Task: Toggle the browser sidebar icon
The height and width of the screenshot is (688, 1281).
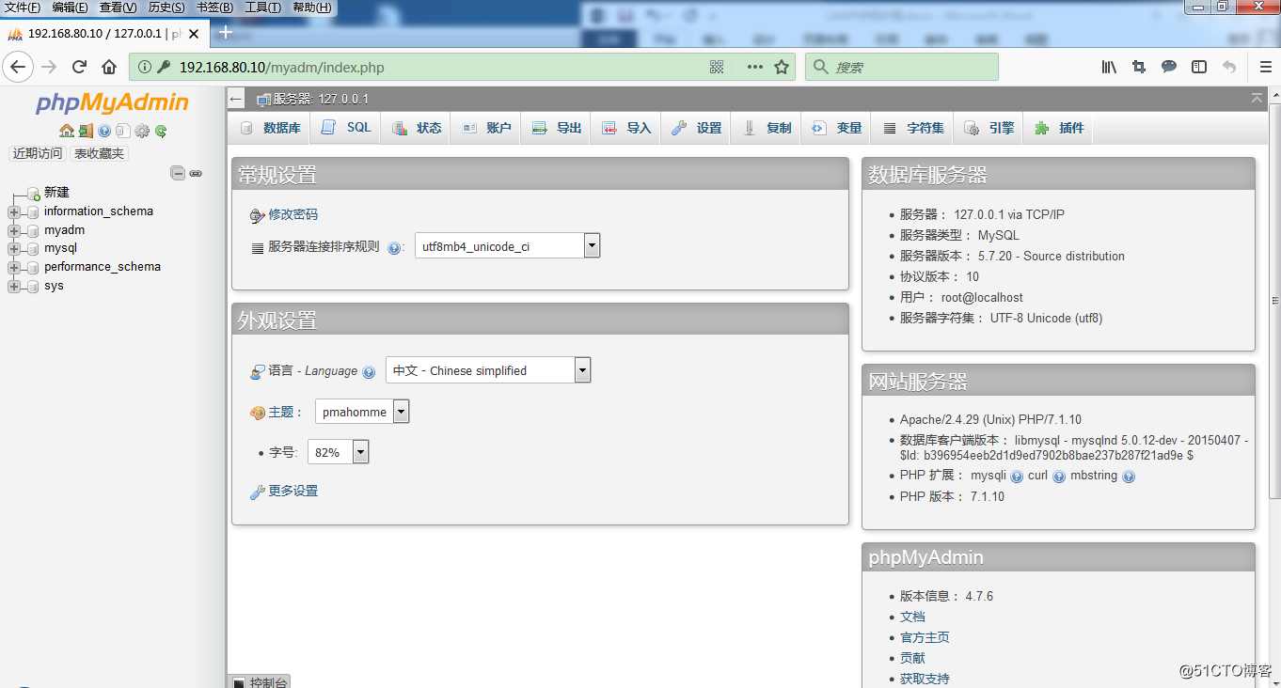Action: [1199, 67]
